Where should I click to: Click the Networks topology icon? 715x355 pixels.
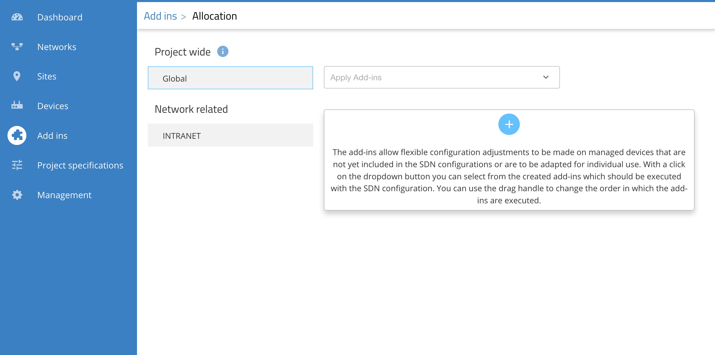17,46
